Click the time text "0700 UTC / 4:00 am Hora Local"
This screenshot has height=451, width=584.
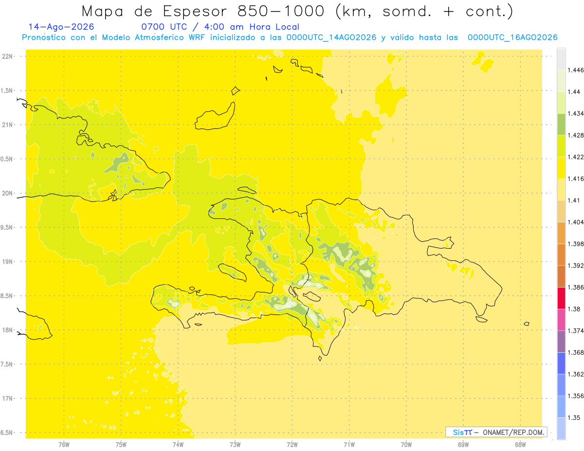coord(220,27)
